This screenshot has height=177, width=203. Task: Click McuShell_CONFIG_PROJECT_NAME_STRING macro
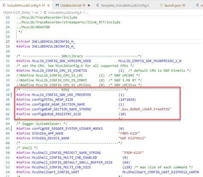[66, 153]
